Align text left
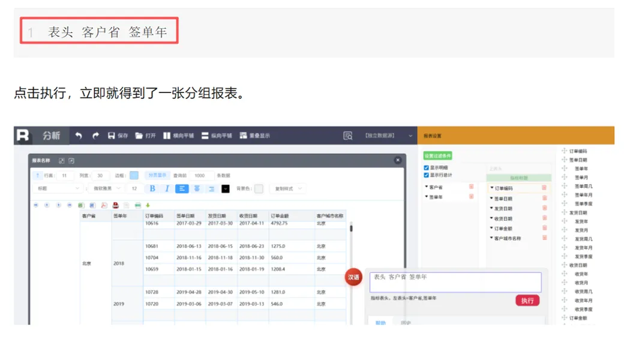624x342 pixels. pos(182,189)
